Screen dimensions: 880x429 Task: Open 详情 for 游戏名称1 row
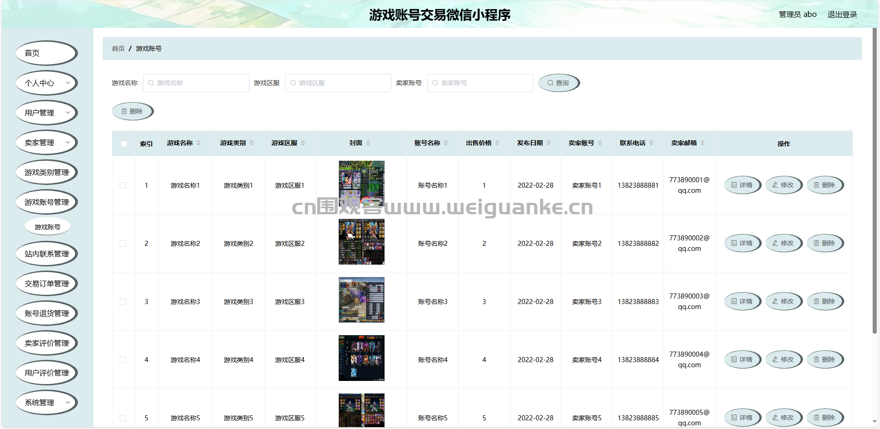coord(742,185)
